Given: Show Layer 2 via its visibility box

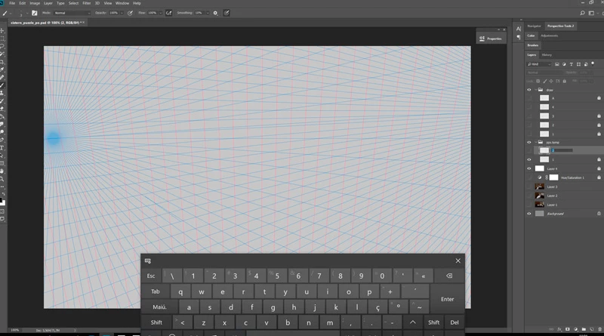Looking at the screenshot, I should tap(529, 196).
